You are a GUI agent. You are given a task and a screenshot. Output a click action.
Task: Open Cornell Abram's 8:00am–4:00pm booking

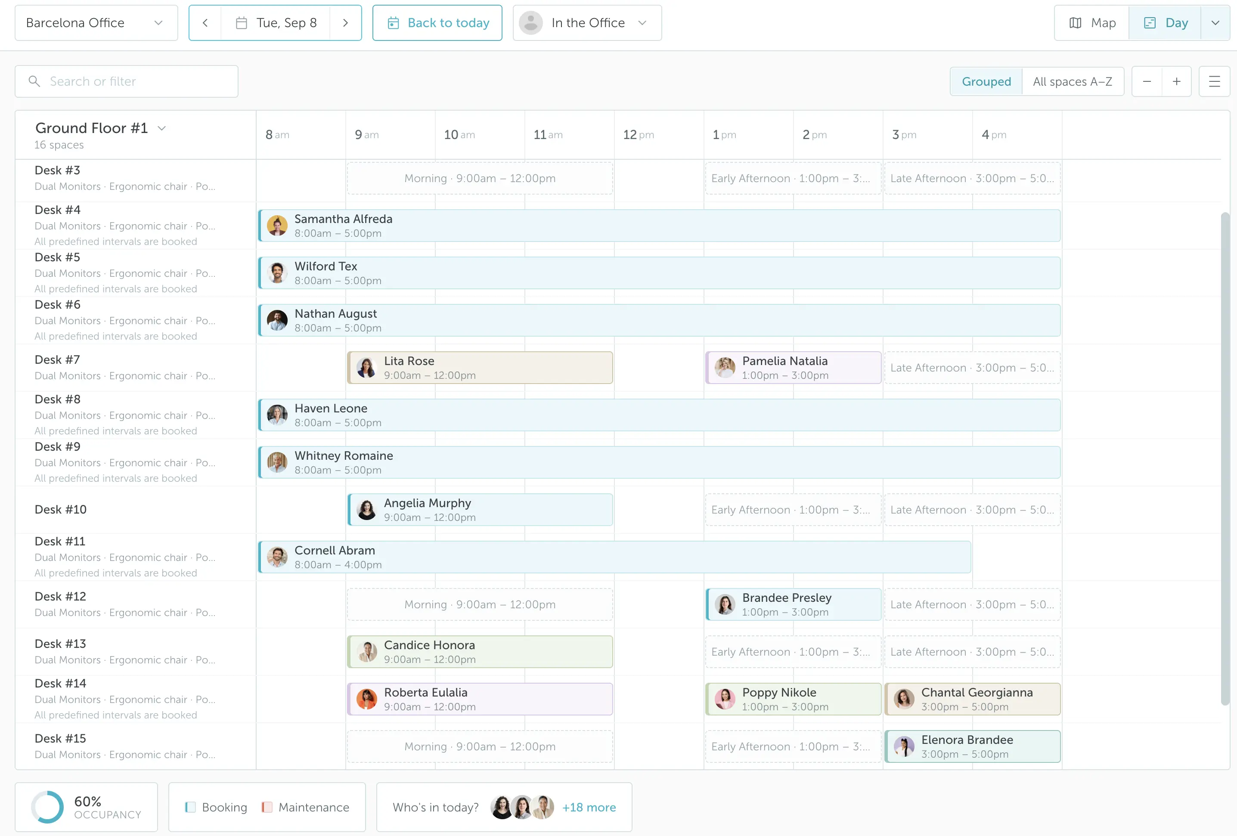click(614, 557)
